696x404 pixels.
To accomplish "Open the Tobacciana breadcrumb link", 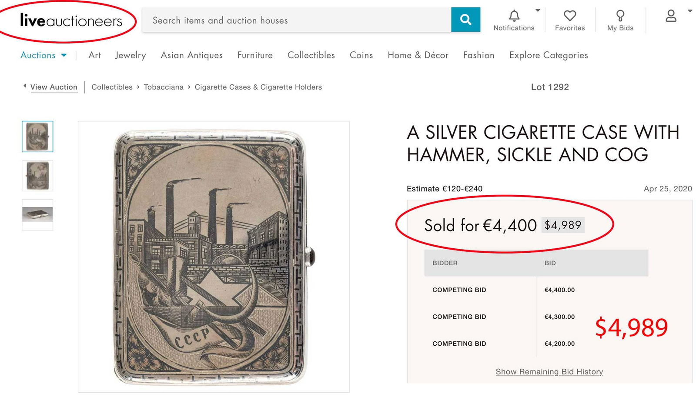I will pyautogui.click(x=164, y=87).
